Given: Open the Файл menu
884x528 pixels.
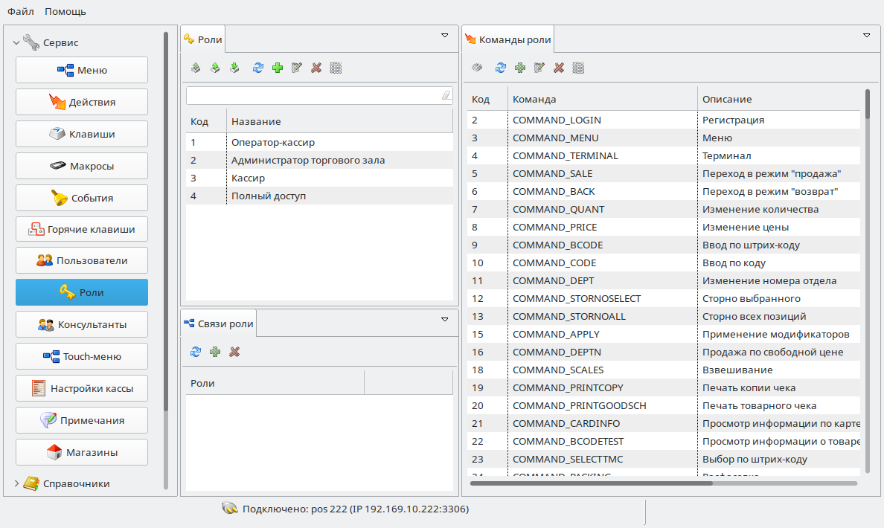Looking at the screenshot, I should (x=20, y=11).
